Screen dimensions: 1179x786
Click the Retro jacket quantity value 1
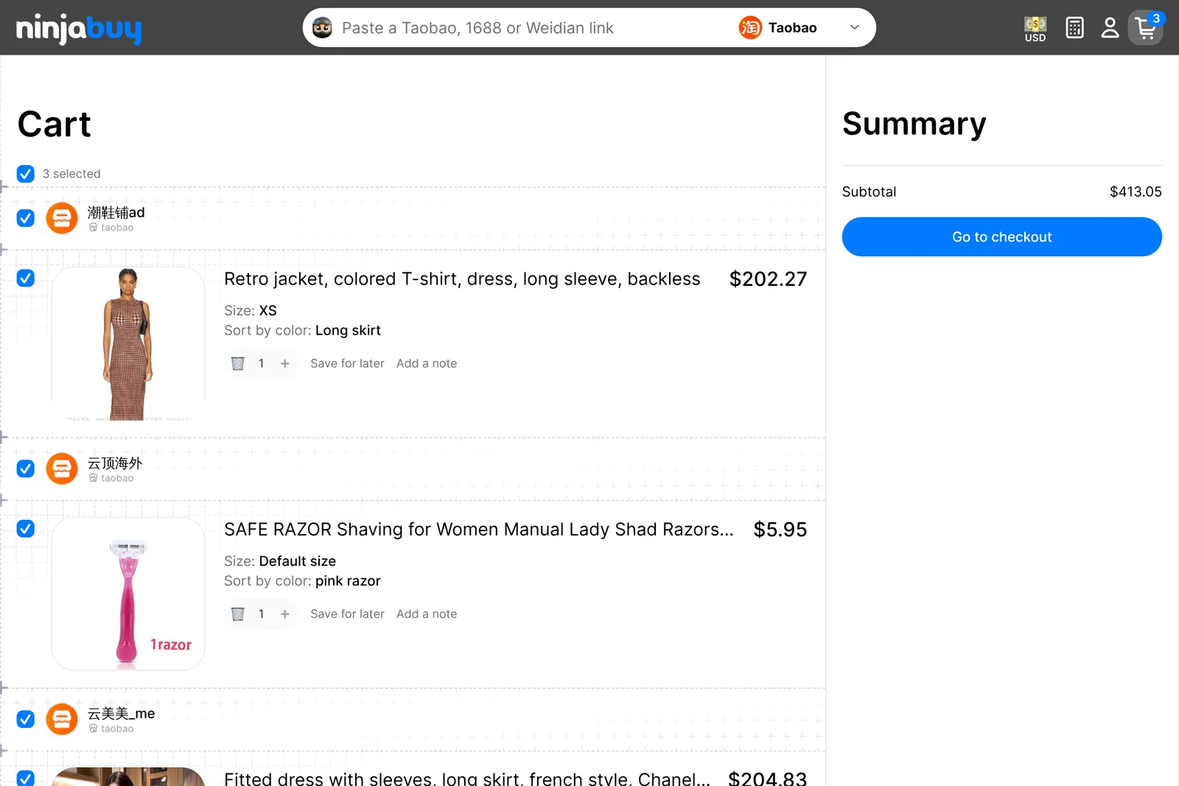click(261, 363)
